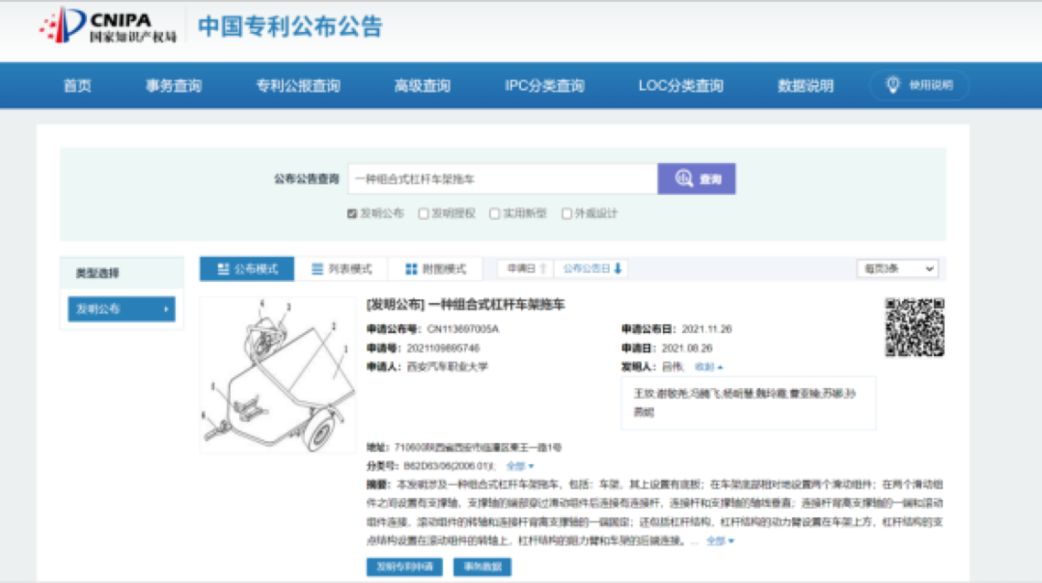
Task: Click the lightbulb icon beside 使用说明
Action: click(892, 84)
